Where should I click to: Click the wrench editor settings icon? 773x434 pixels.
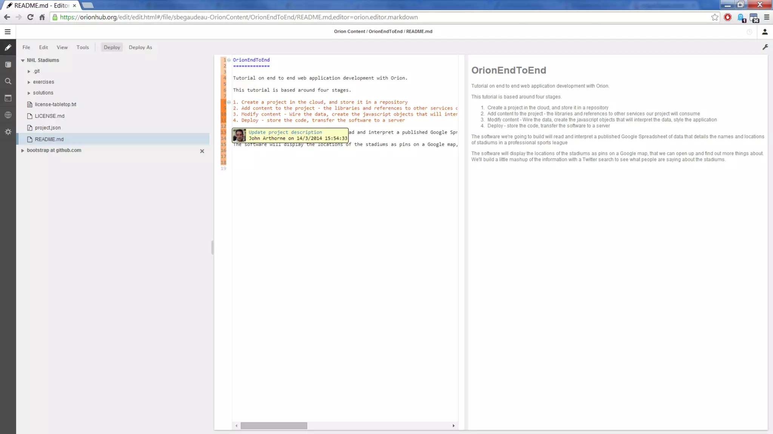pyautogui.click(x=765, y=47)
